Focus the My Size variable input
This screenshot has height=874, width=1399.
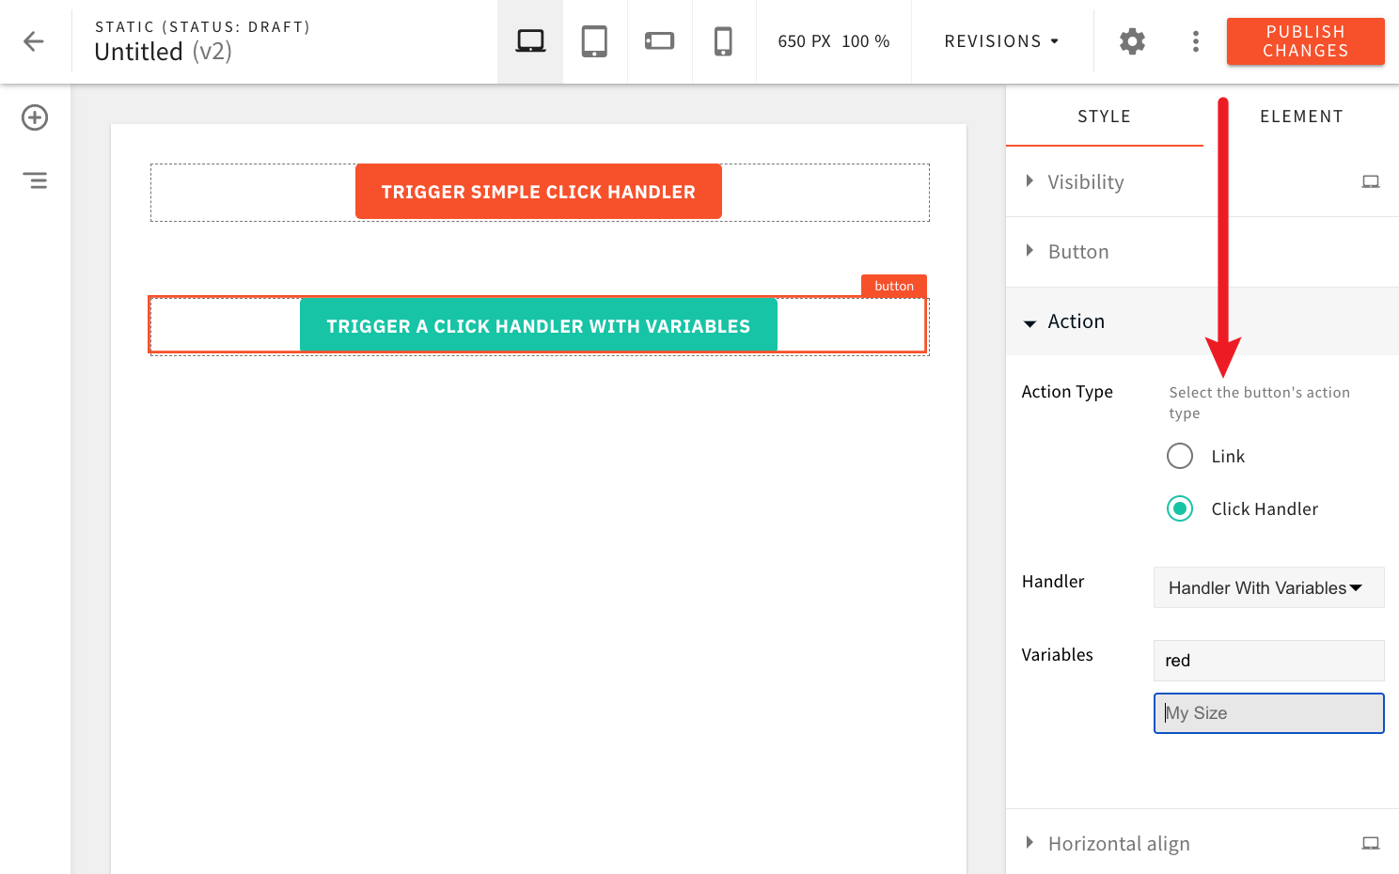[1268, 712]
